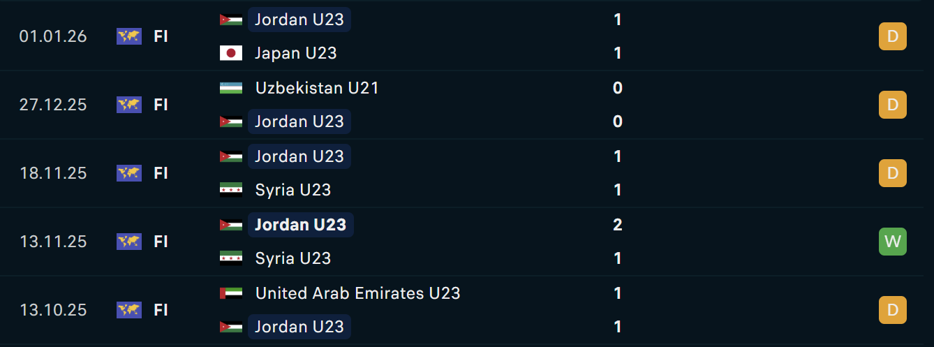Click the United Arab Emirates flag icon
Viewport: 934px width, 347px height.
[231, 293]
